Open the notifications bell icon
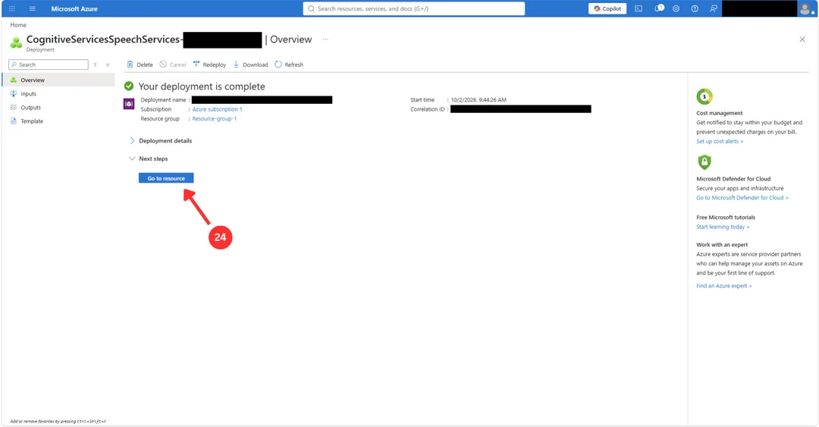 658,8
